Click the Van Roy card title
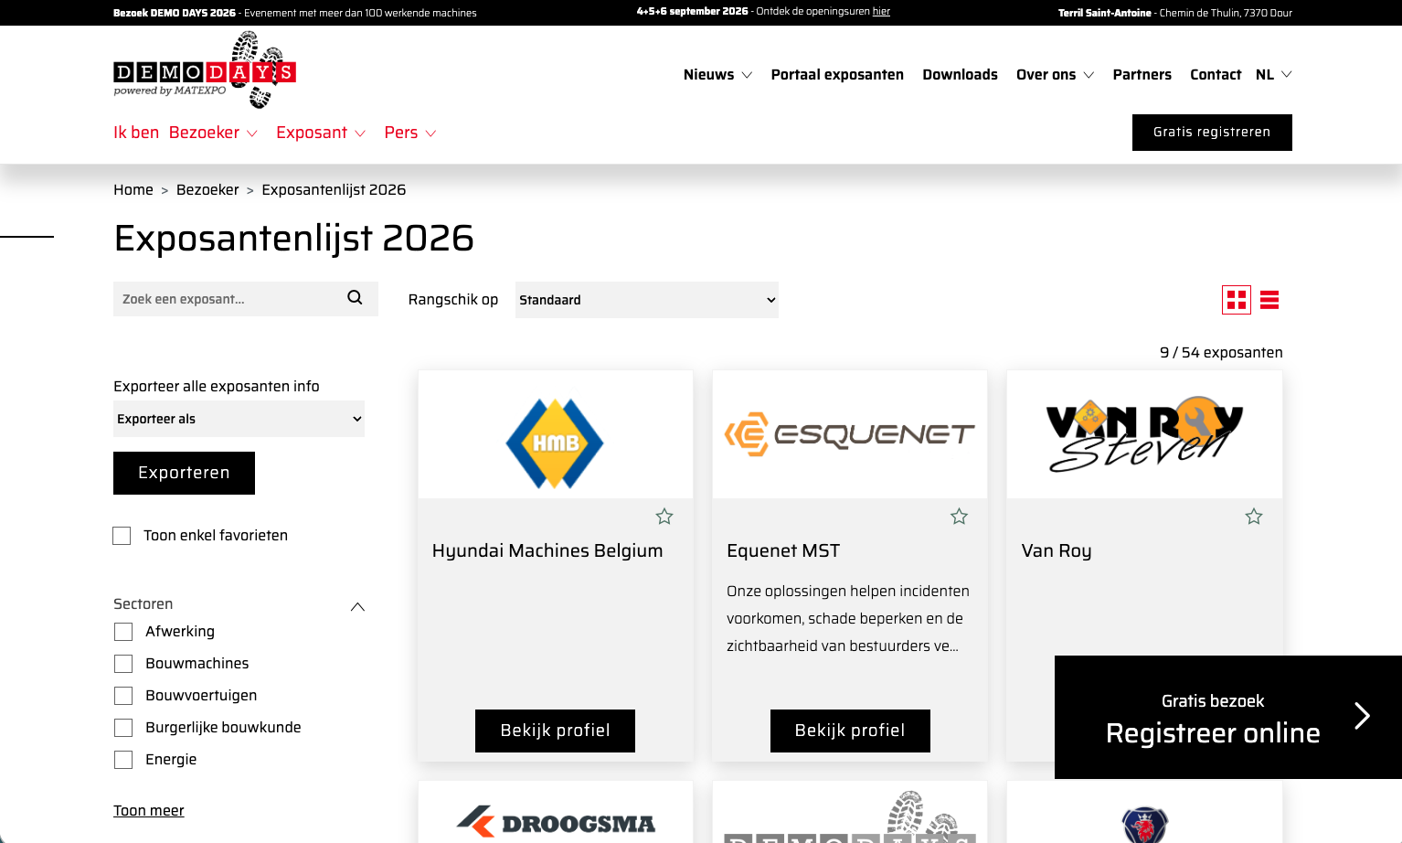Viewport: 1402px width, 843px height. click(1057, 550)
